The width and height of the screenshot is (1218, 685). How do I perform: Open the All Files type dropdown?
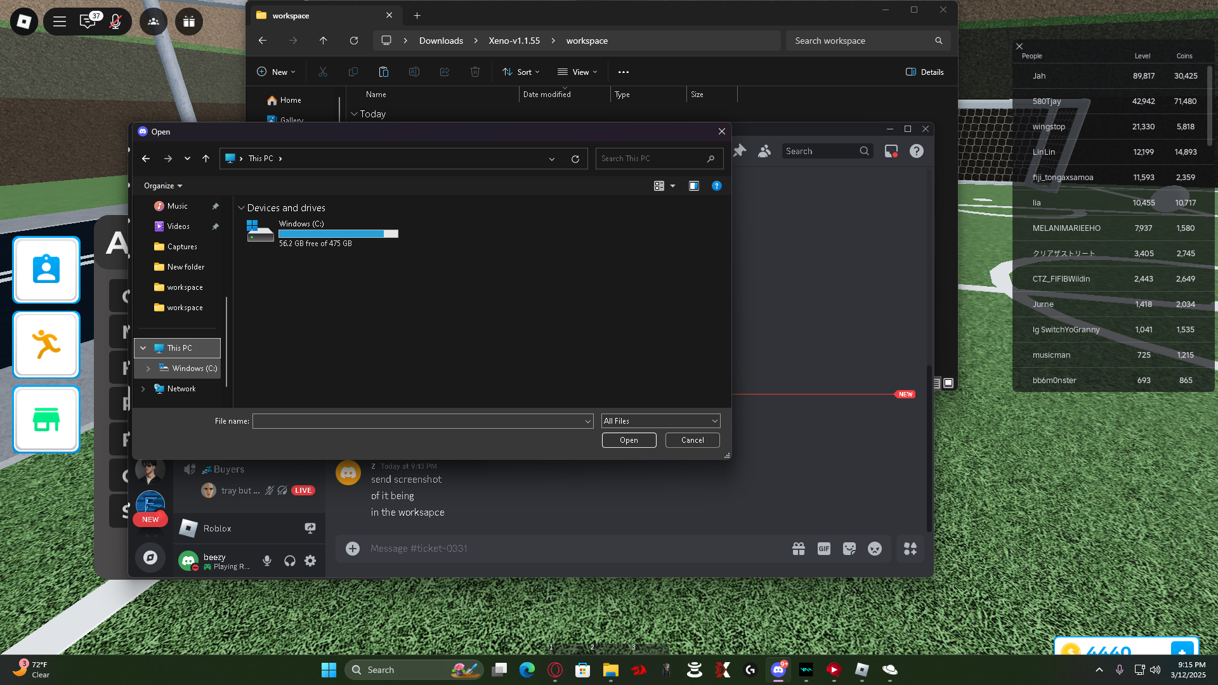click(x=660, y=421)
